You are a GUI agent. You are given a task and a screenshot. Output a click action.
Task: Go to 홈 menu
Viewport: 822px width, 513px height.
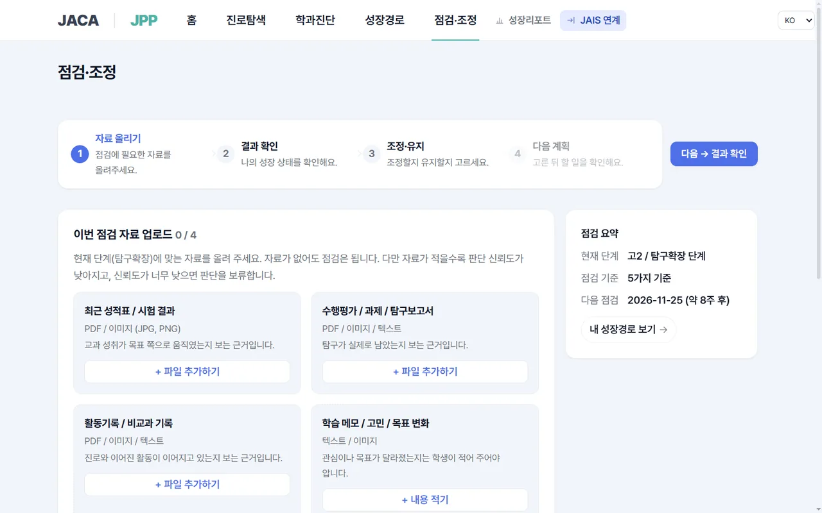tap(191, 20)
